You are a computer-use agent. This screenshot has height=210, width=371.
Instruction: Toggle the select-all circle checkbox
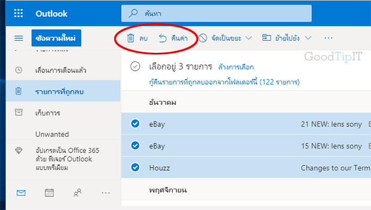tap(135, 67)
